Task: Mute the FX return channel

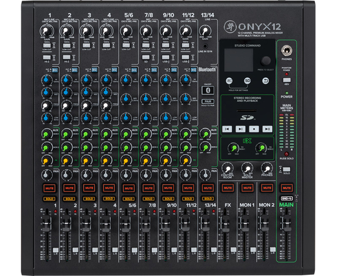Action: pyautogui.click(x=227, y=188)
